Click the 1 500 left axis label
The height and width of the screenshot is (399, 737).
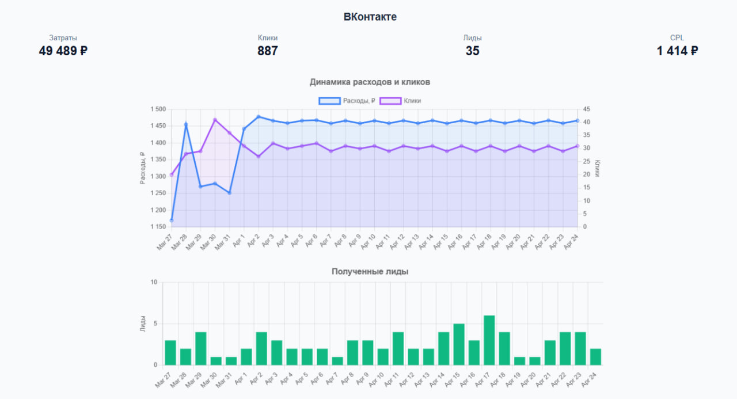coord(158,109)
